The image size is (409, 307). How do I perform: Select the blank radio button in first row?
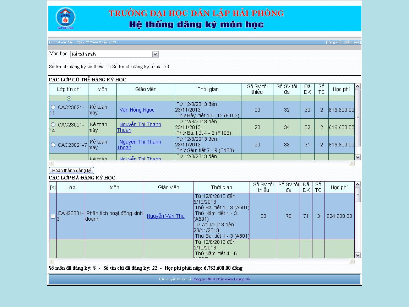(69, 98)
